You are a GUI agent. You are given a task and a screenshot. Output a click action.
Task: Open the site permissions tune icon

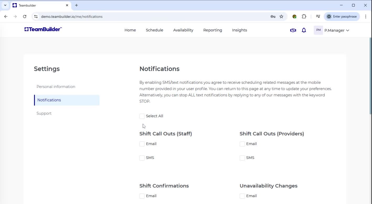pyautogui.click(x=36, y=16)
